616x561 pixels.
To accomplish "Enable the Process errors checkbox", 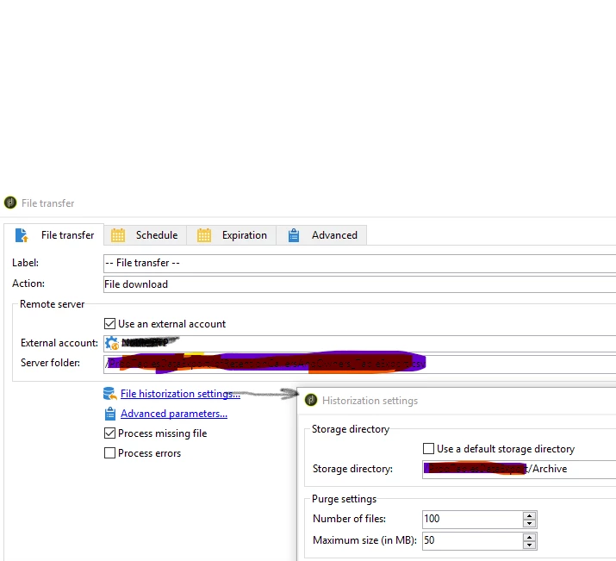I will pyautogui.click(x=109, y=453).
